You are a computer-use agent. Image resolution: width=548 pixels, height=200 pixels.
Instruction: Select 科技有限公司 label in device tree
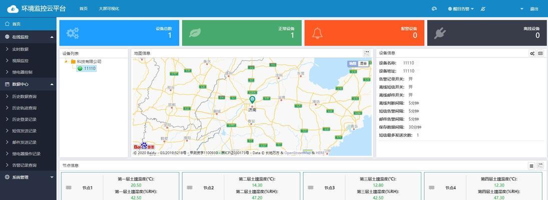[x=89, y=61]
